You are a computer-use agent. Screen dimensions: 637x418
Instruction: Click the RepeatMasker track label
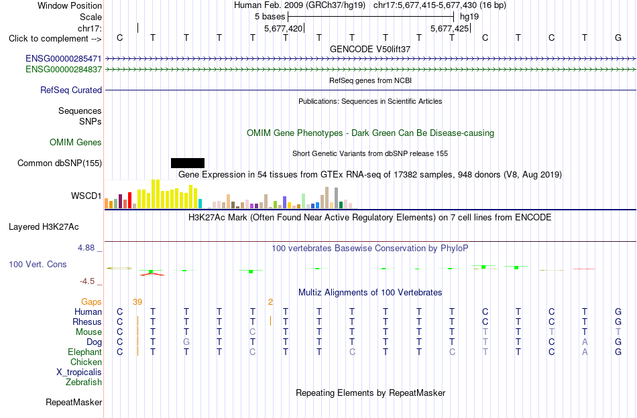(x=74, y=402)
